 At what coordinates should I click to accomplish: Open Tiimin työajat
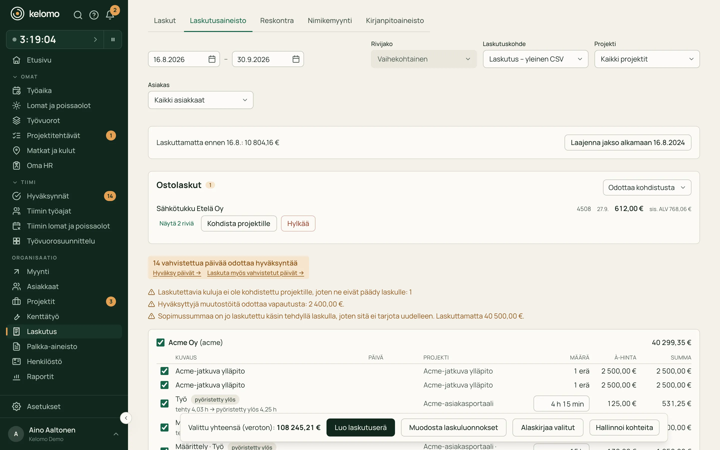64,211
